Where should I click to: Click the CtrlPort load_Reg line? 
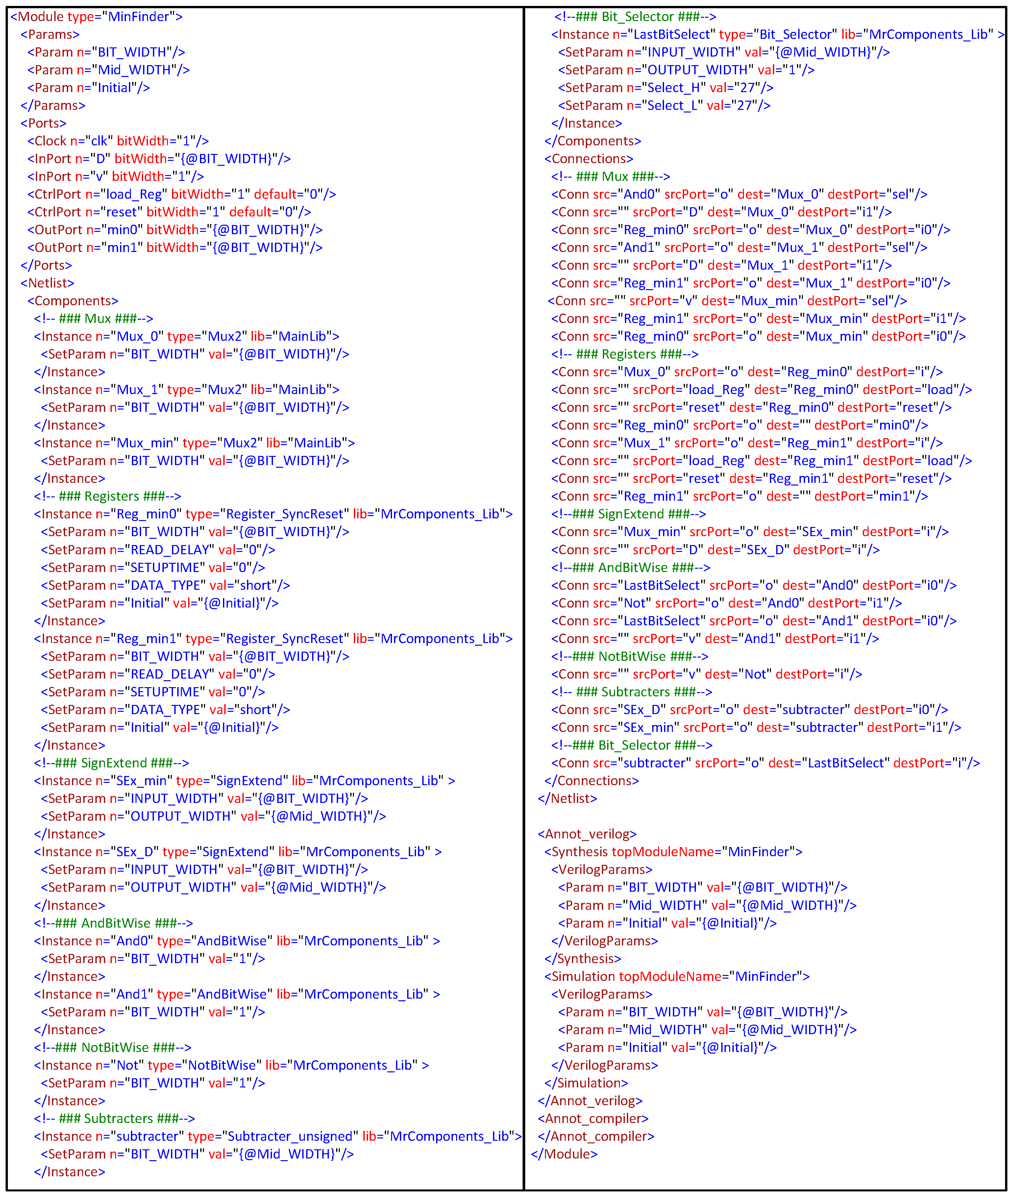(182, 194)
